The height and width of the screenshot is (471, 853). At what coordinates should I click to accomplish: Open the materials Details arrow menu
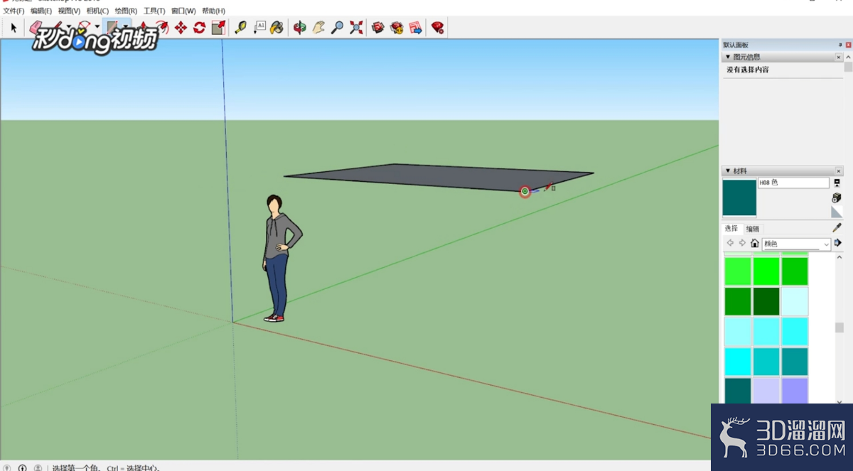838,243
